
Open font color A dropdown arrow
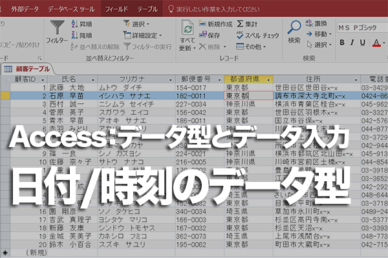point(384,43)
